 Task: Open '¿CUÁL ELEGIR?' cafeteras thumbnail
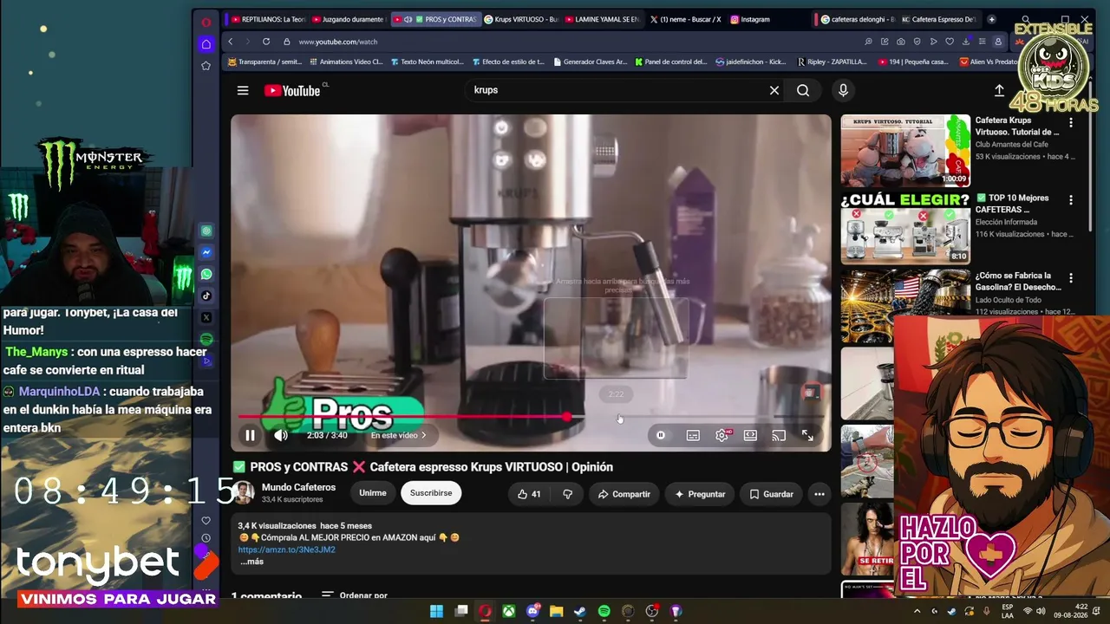coord(905,228)
